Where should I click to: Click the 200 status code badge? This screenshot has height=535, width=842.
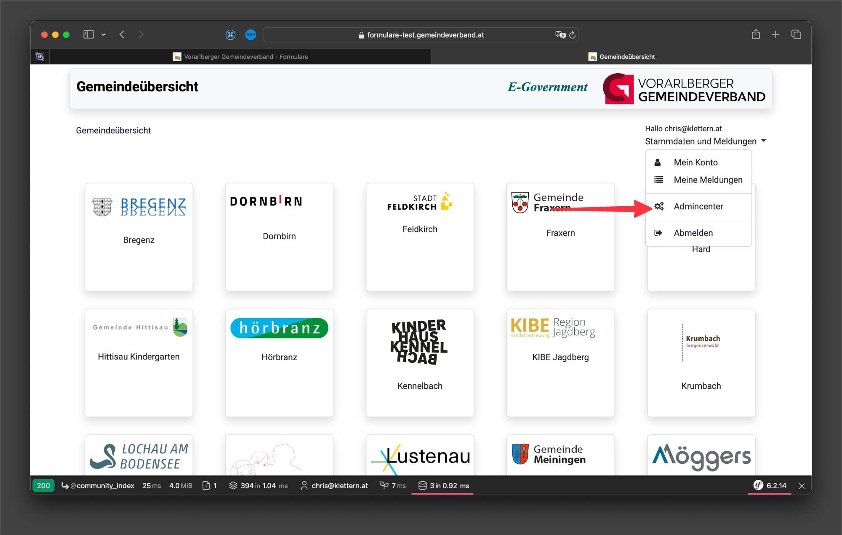(43, 485)
